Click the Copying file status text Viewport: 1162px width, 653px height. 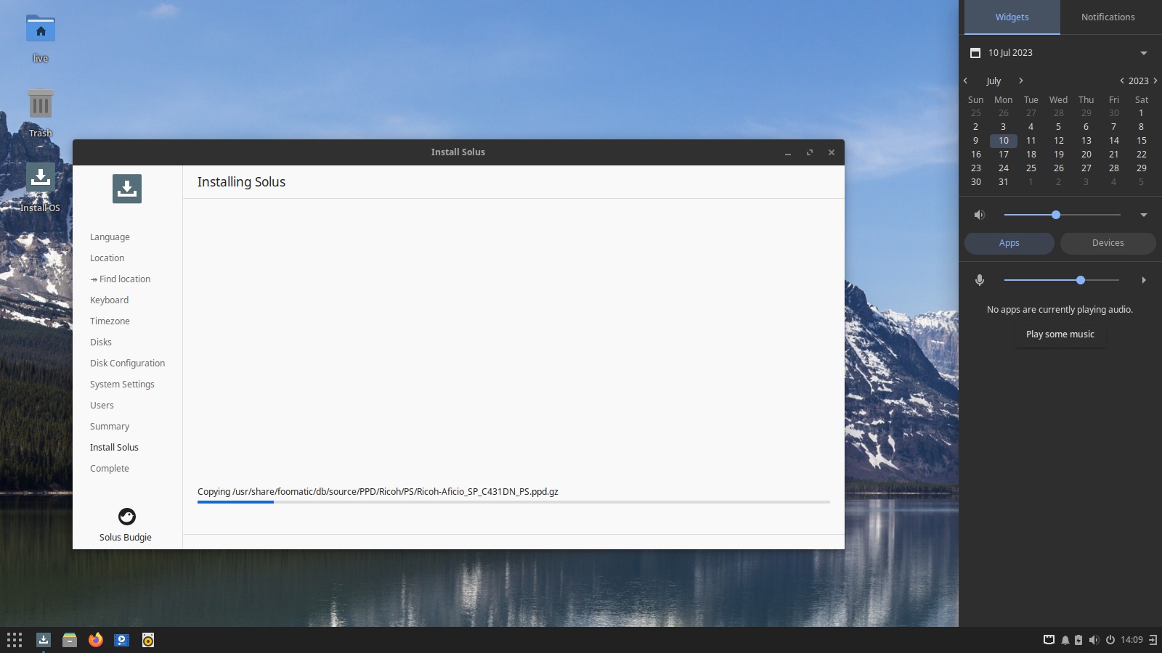click(x=378, y=492)
